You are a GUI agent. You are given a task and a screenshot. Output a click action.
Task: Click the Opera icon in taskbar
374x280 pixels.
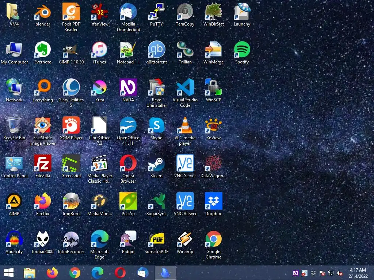click(120, 273)
